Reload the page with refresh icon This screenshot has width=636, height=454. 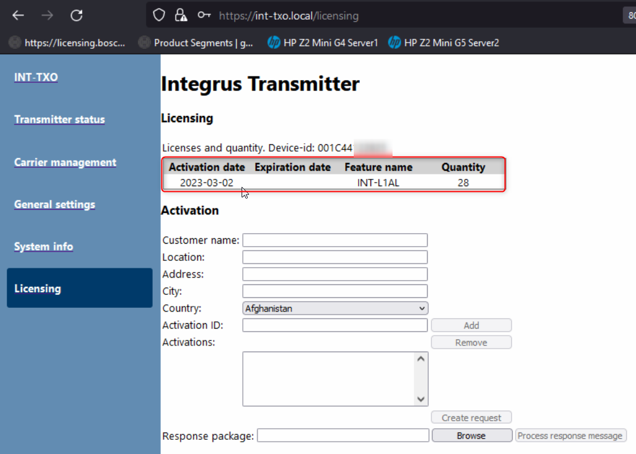pos(76,15)
